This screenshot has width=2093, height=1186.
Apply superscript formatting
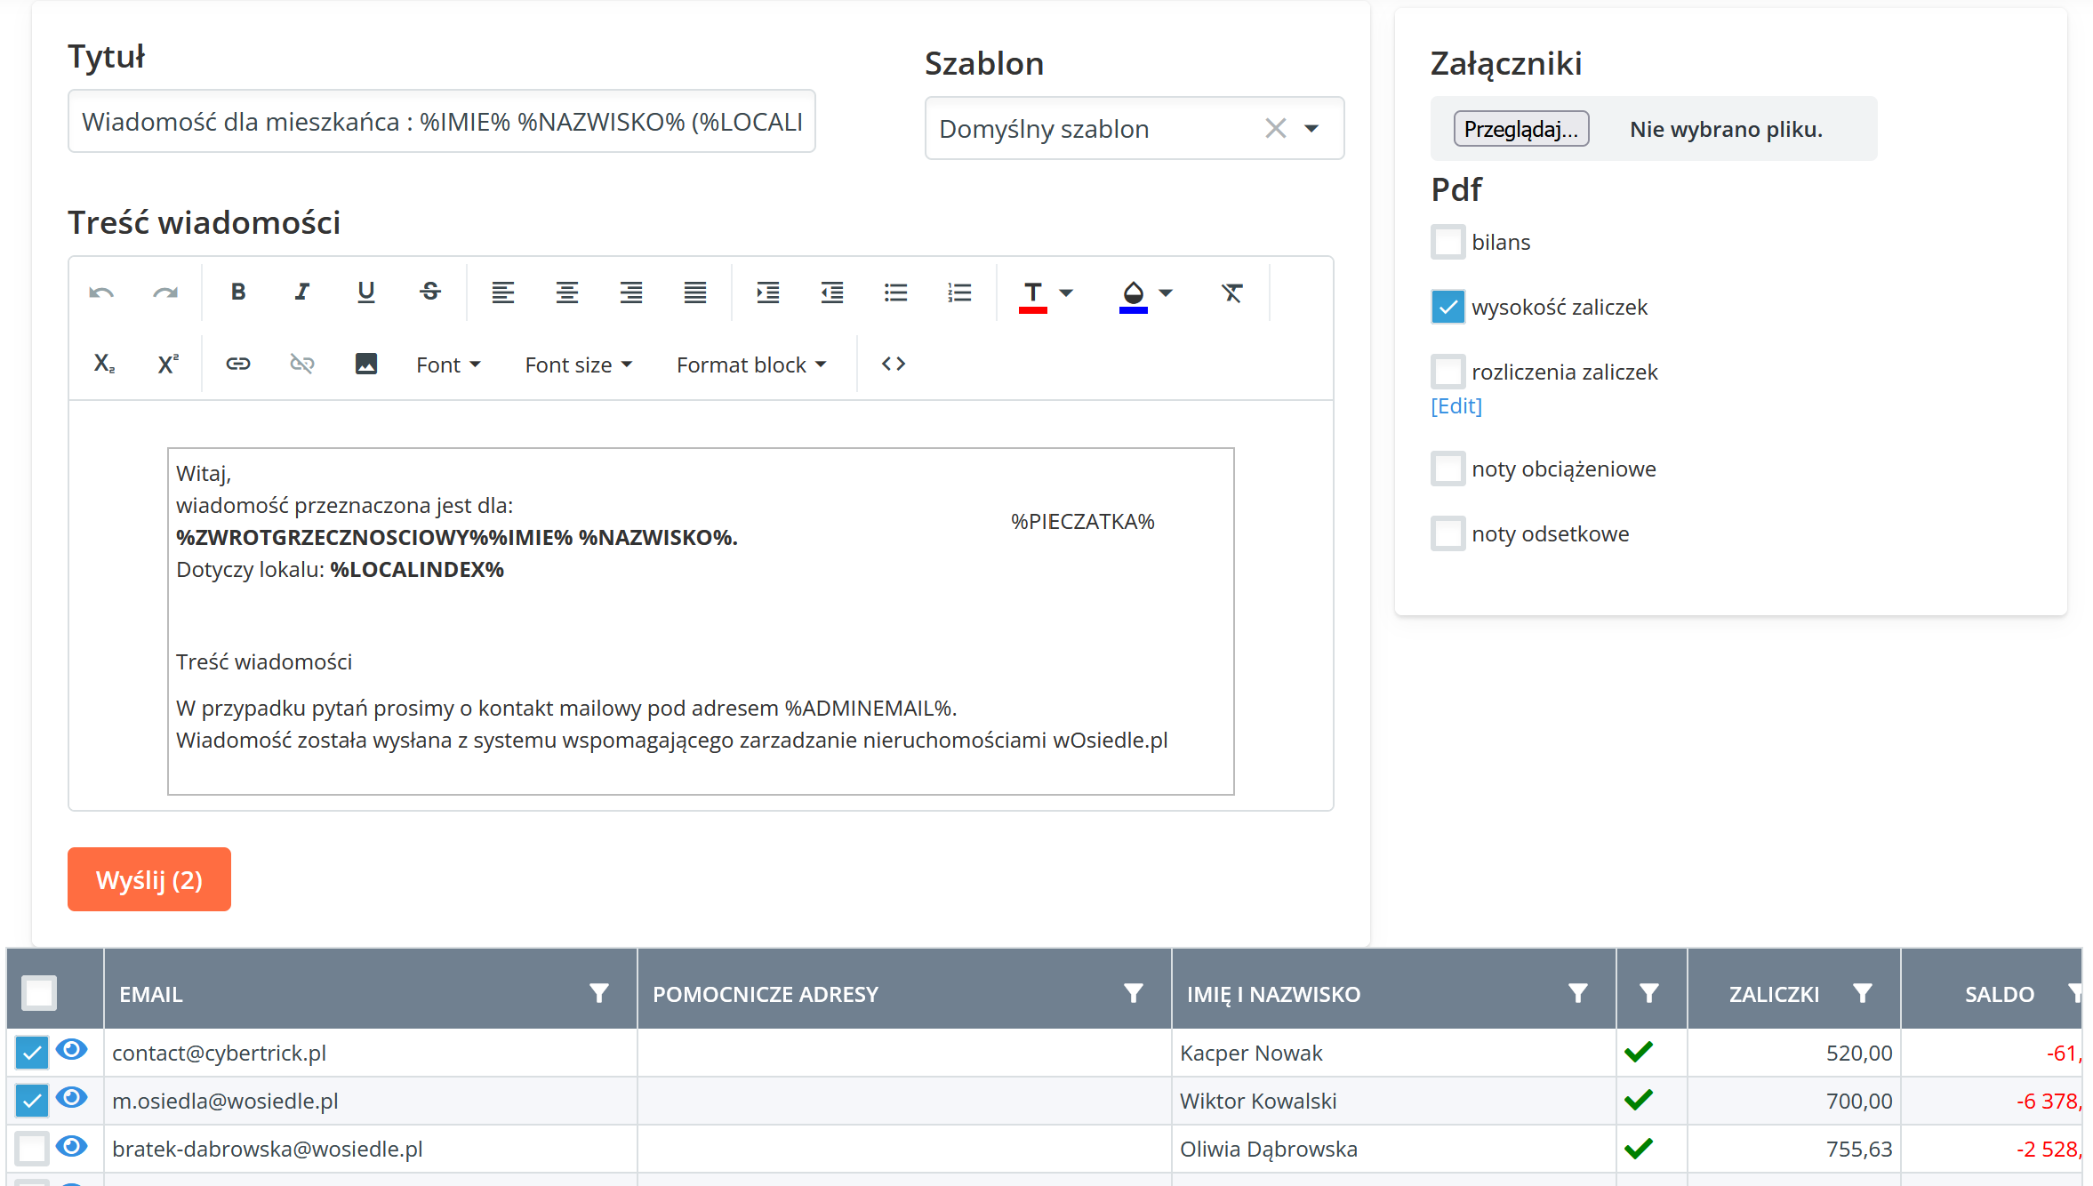[168, 364]
